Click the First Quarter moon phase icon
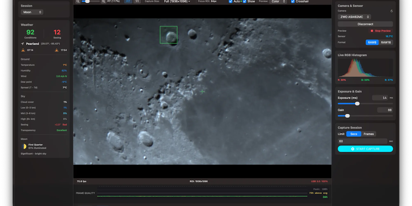Screen dimensions: 412x206 point(24,146)
